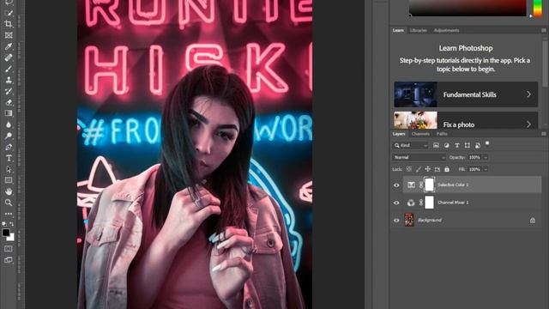Toggle filter for pixel layers
Viewport: 549px width, 309px height.
436,145
